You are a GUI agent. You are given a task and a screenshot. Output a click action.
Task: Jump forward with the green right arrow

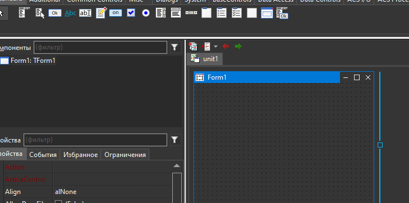click(238, 47)
